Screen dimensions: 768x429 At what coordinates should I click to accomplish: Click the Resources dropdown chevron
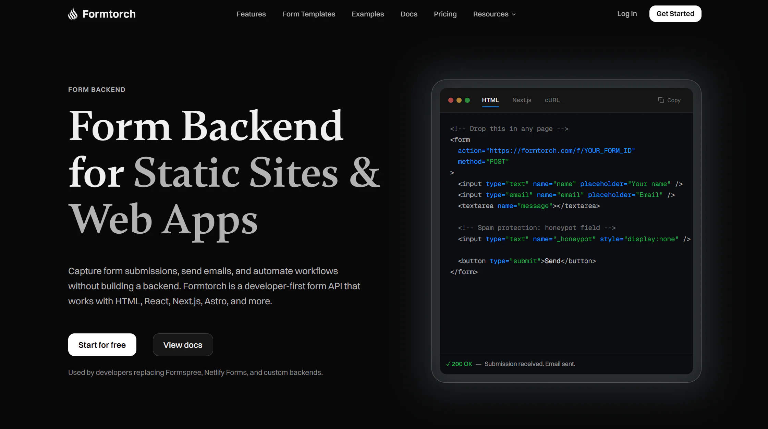pyautogui.click(x=513, y=14)
